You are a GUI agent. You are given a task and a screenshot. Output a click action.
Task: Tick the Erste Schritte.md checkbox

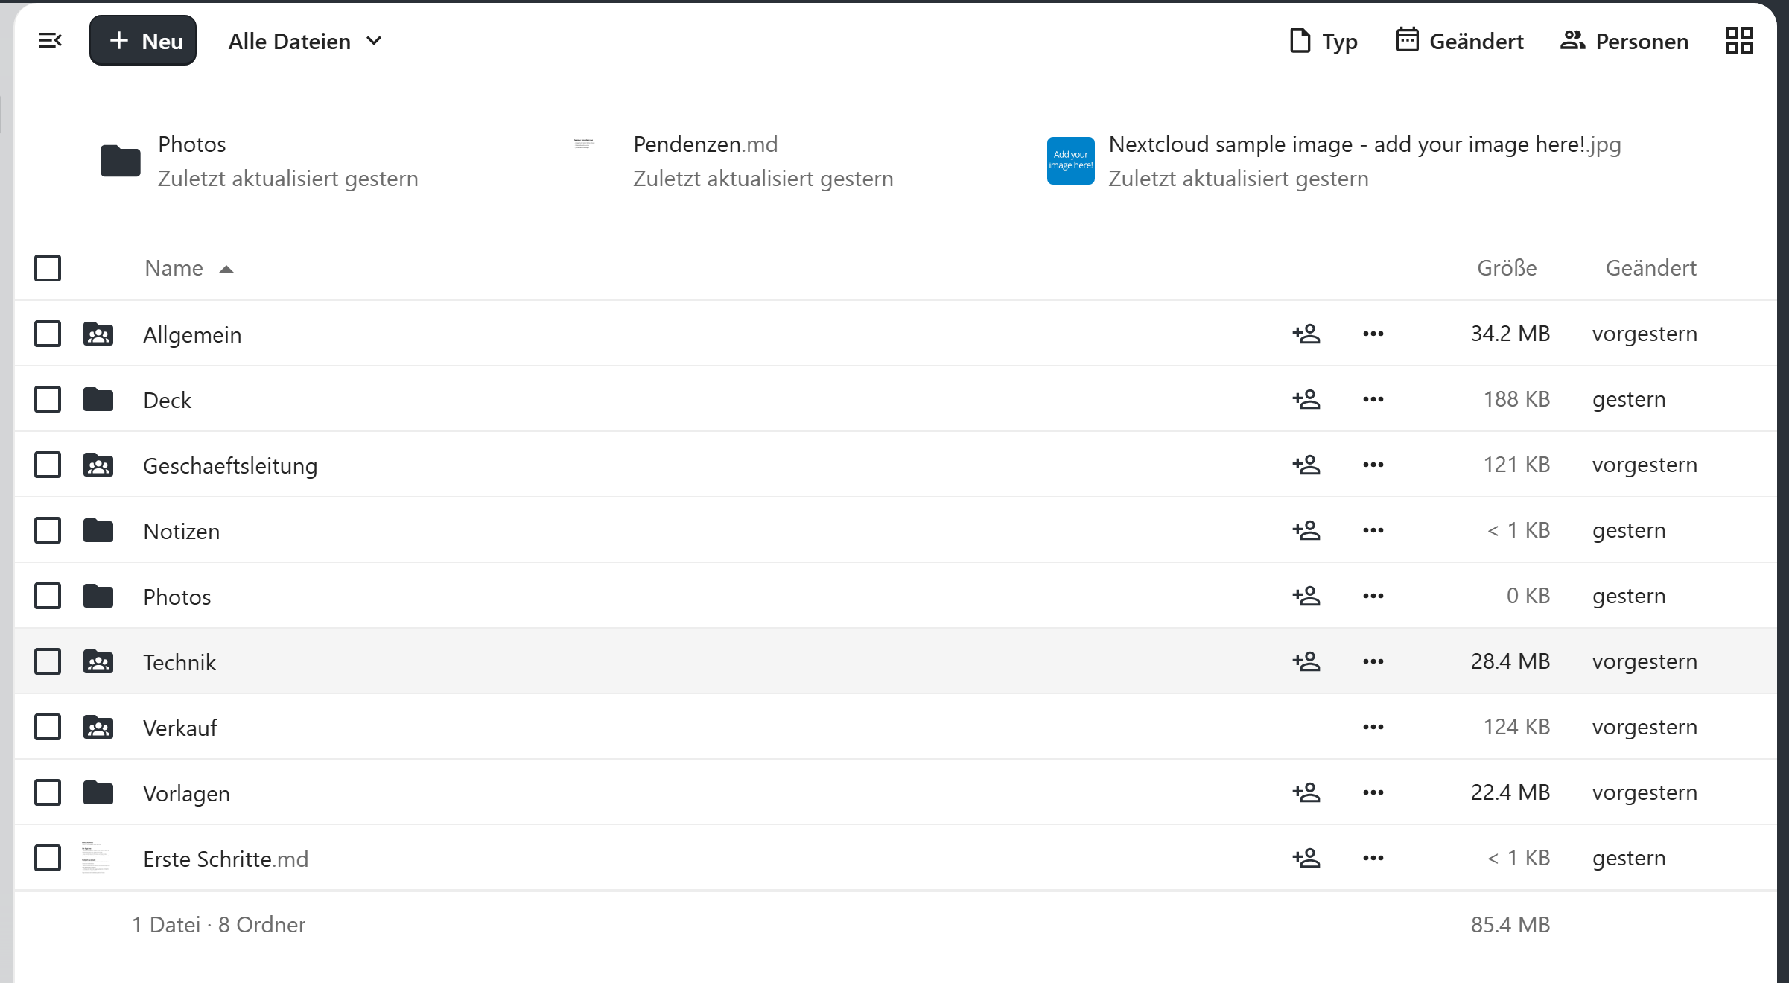tap(48, 858)
